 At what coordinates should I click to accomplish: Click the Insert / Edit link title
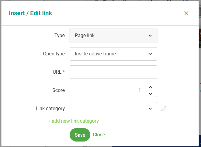point(30,13)
